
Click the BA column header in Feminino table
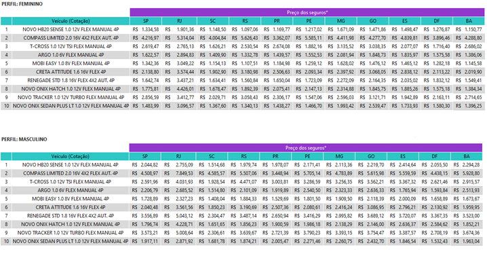(469, 21)
